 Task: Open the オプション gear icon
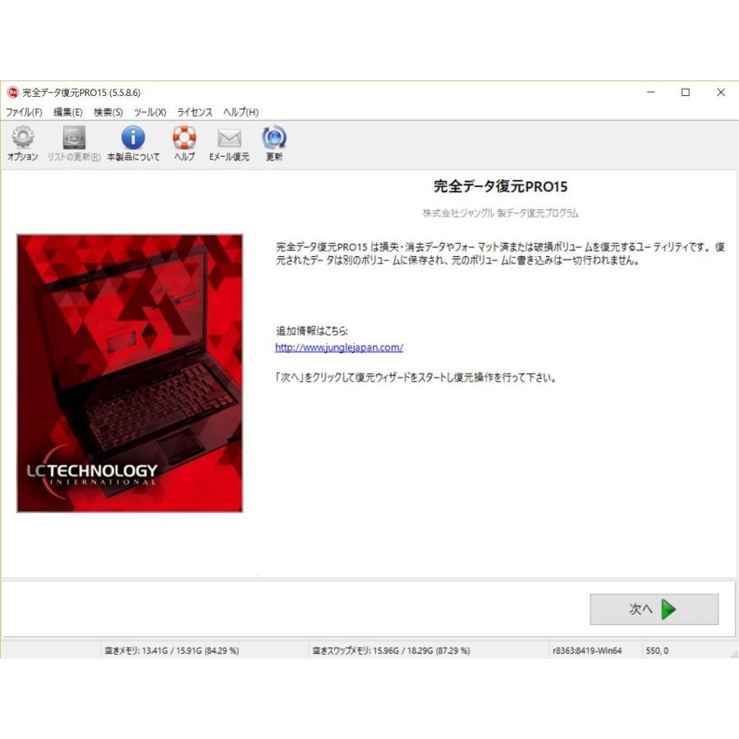pyautogui.click(x=23, y=137)
